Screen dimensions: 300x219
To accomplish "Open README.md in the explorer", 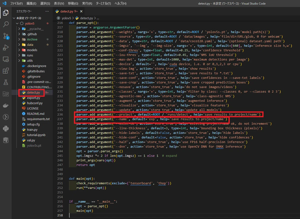I will click(x=35, y=114).
